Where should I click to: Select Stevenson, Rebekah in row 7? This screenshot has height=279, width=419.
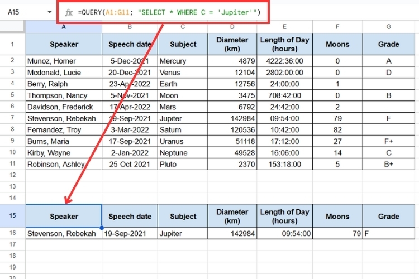pyautogui.click(x=64, y=118)
